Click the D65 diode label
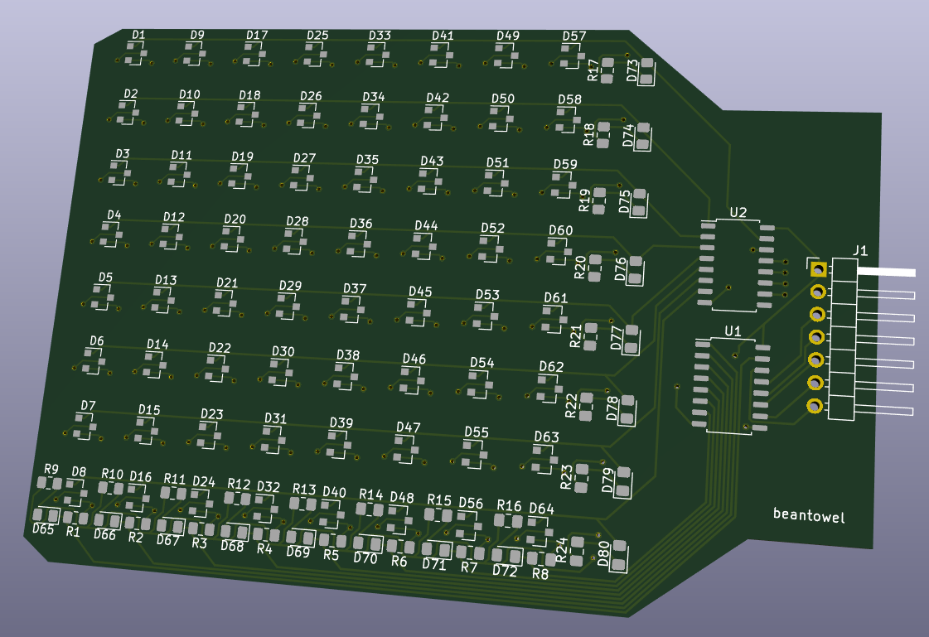The height and width of the screenshot is (637, 929). (43, 529)
